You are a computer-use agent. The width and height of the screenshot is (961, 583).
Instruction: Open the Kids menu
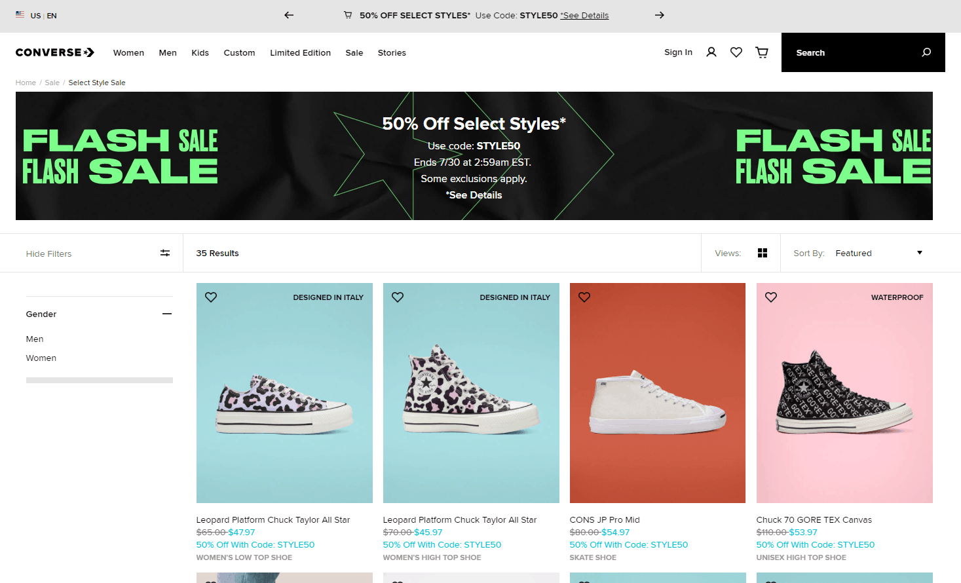pos(200,52)
